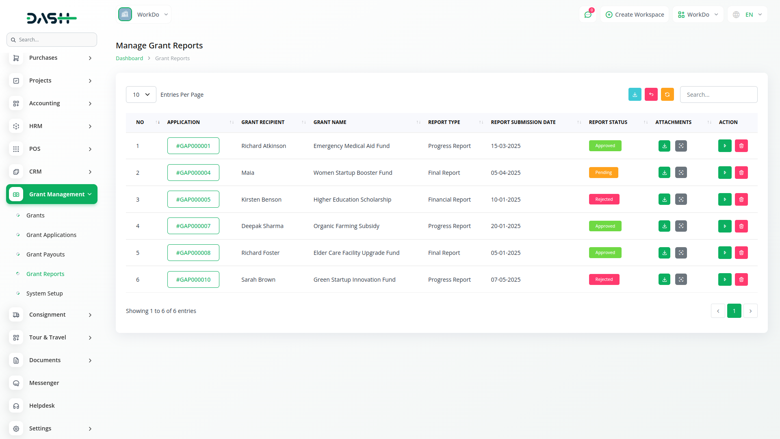The width and height of the screenshot is (780, 439).
Task: Delete the Kirsten Benson grant report
Action: pyautogui.click(x=741, y=200)
